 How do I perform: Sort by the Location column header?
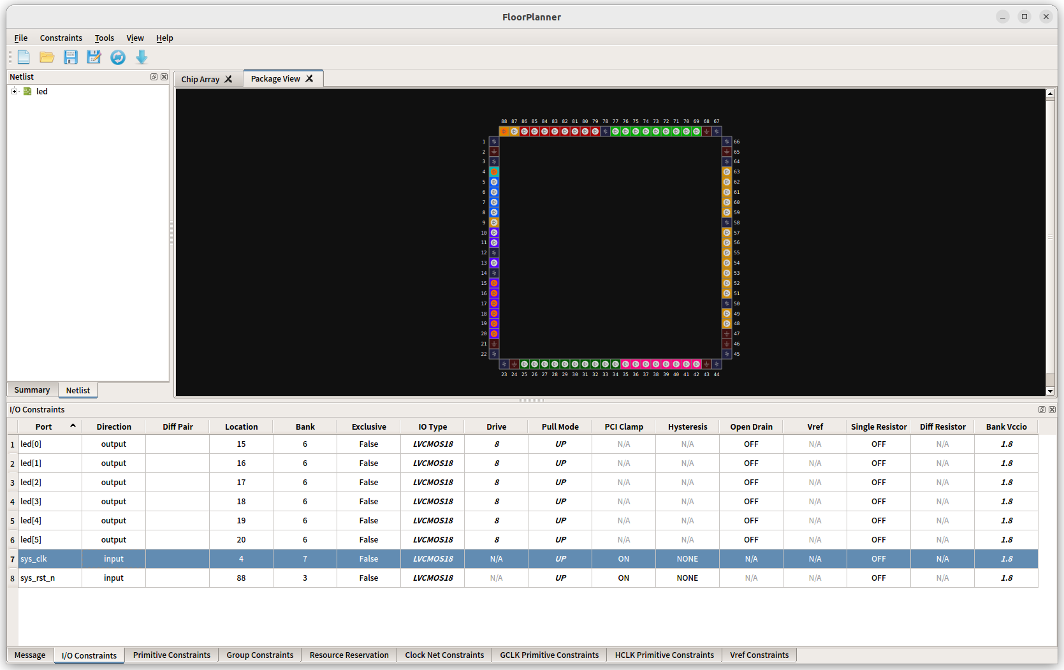(242, 426)
